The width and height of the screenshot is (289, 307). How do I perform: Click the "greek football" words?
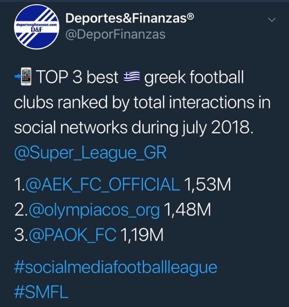pos(194,78)
